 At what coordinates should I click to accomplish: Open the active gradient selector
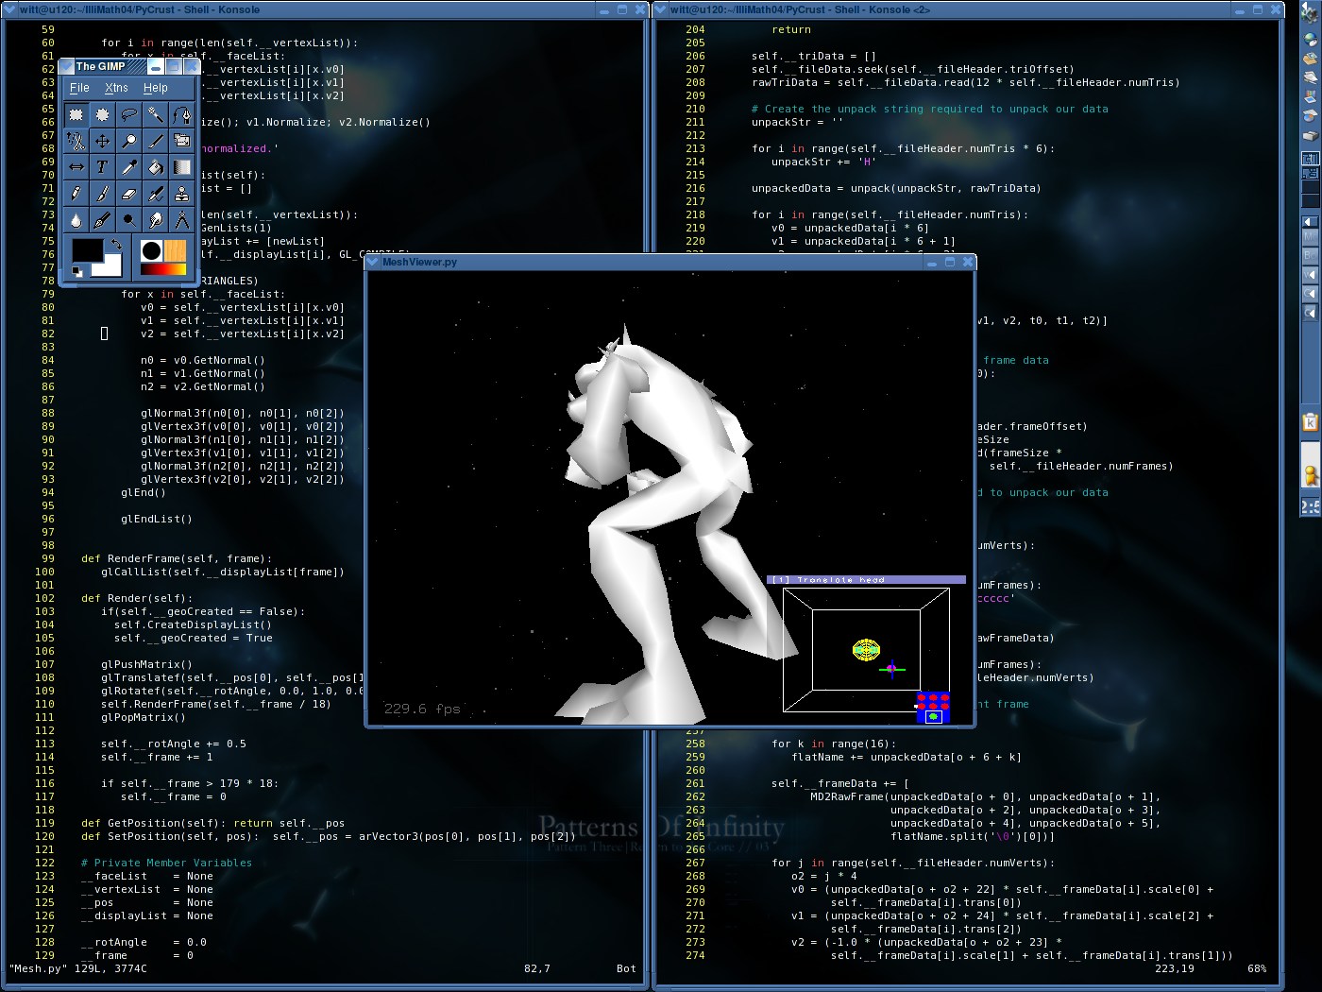pos(162,269)
